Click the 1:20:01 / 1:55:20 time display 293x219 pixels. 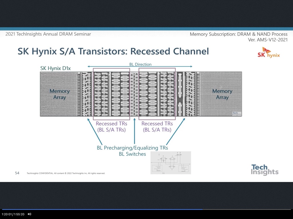pos(13,214)
